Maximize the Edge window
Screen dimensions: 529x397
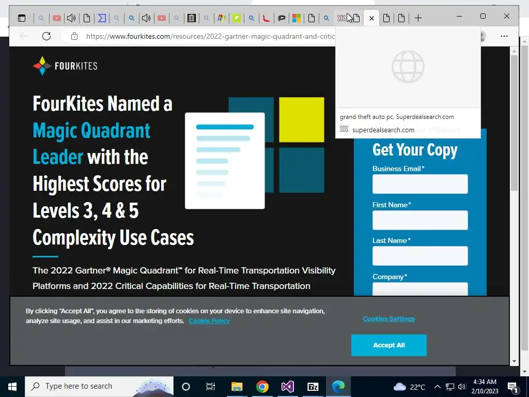coord(483,16)
